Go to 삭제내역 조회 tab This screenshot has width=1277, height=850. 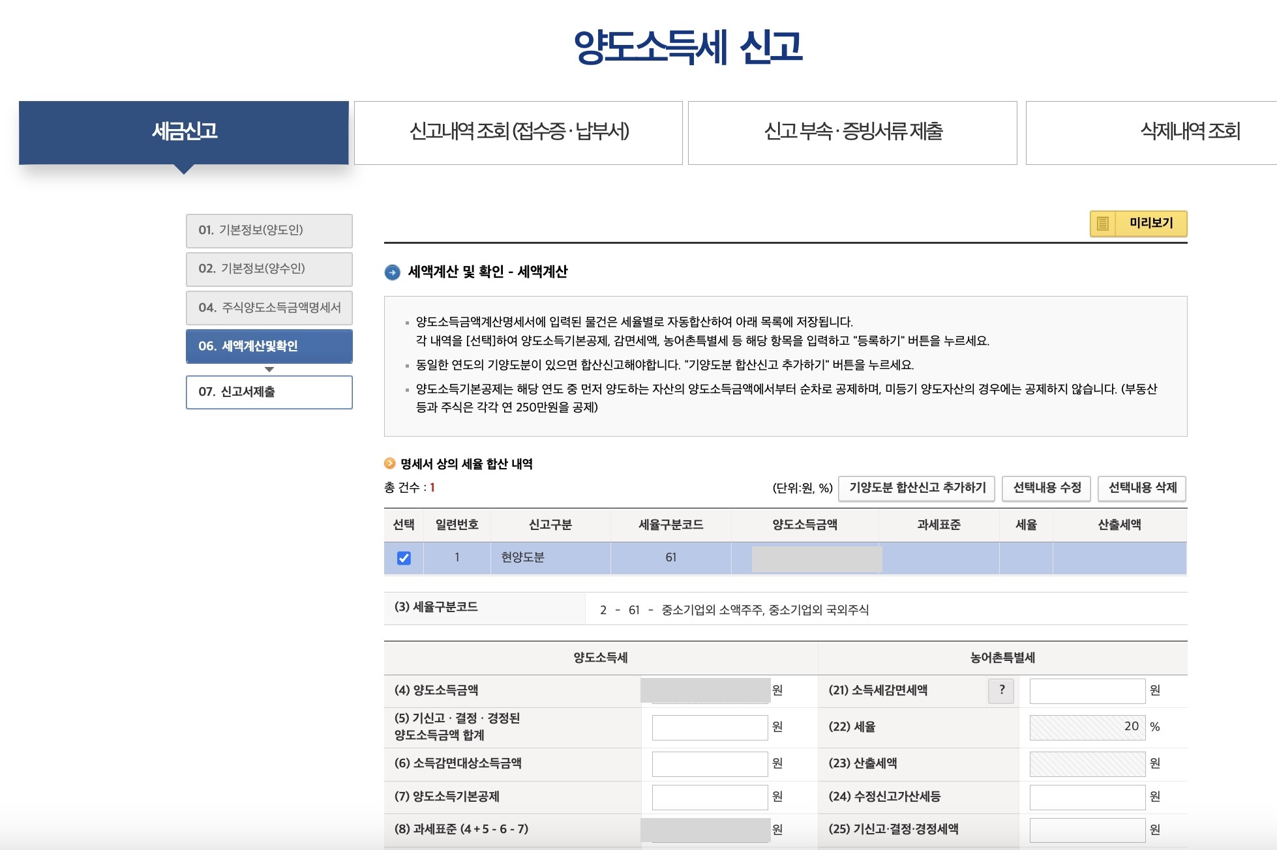[1189, 132]
